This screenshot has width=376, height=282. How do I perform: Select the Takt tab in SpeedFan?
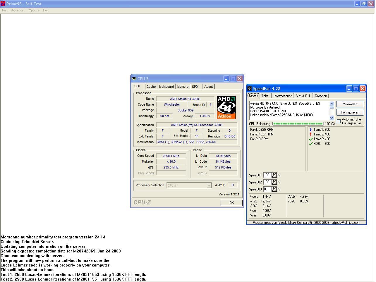265,96
